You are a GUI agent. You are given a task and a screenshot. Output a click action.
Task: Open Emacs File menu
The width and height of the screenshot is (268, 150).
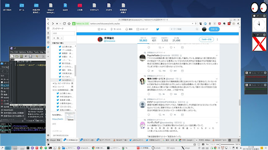pos(12,52)
